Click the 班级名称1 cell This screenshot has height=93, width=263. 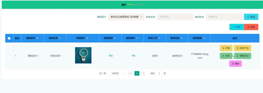pyautogui.click(x=55, y=56)
